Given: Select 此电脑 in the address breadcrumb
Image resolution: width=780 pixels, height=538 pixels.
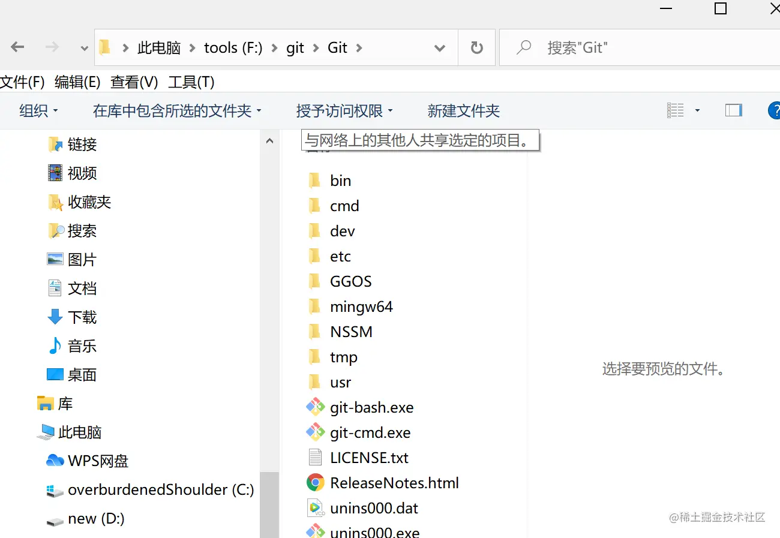Looking at the screenshot, I should [x=159, y=48].
